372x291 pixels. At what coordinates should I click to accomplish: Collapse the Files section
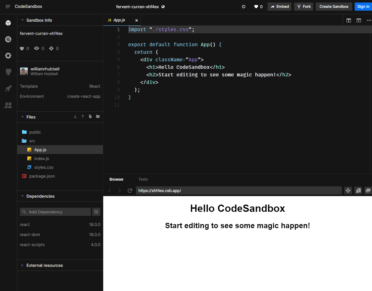(23, 117)
